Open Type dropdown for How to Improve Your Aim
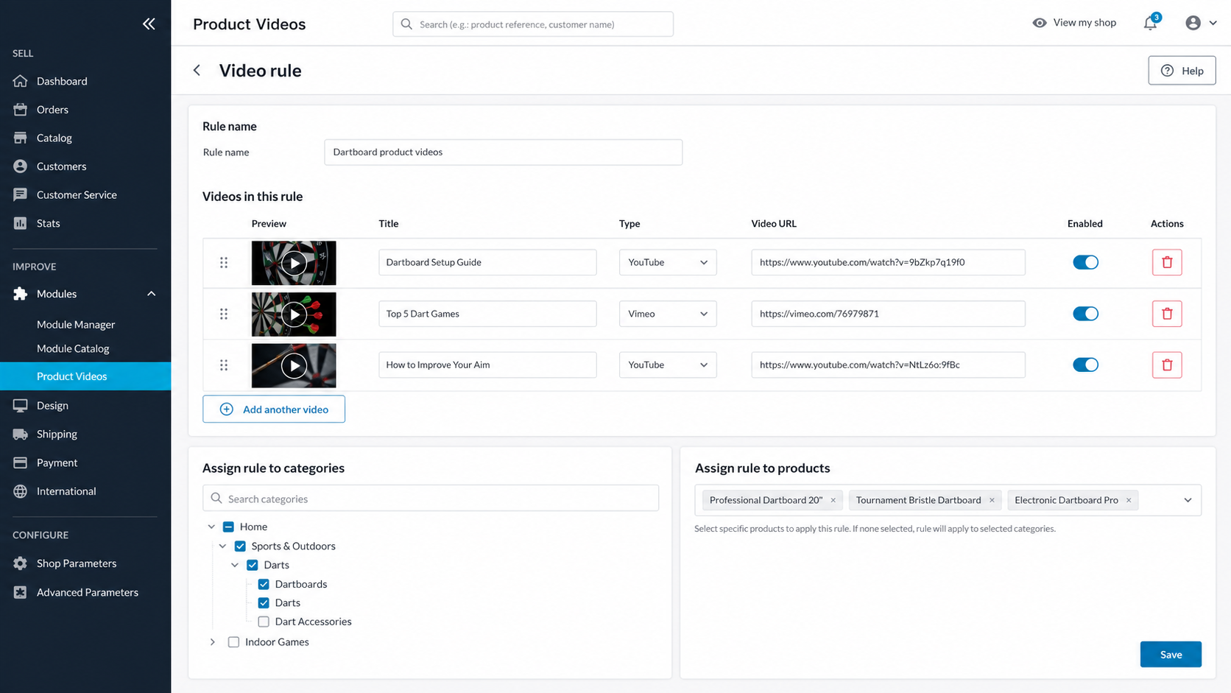The width and height of the screenshot is (1231, 693). click(x=668, y=365)
